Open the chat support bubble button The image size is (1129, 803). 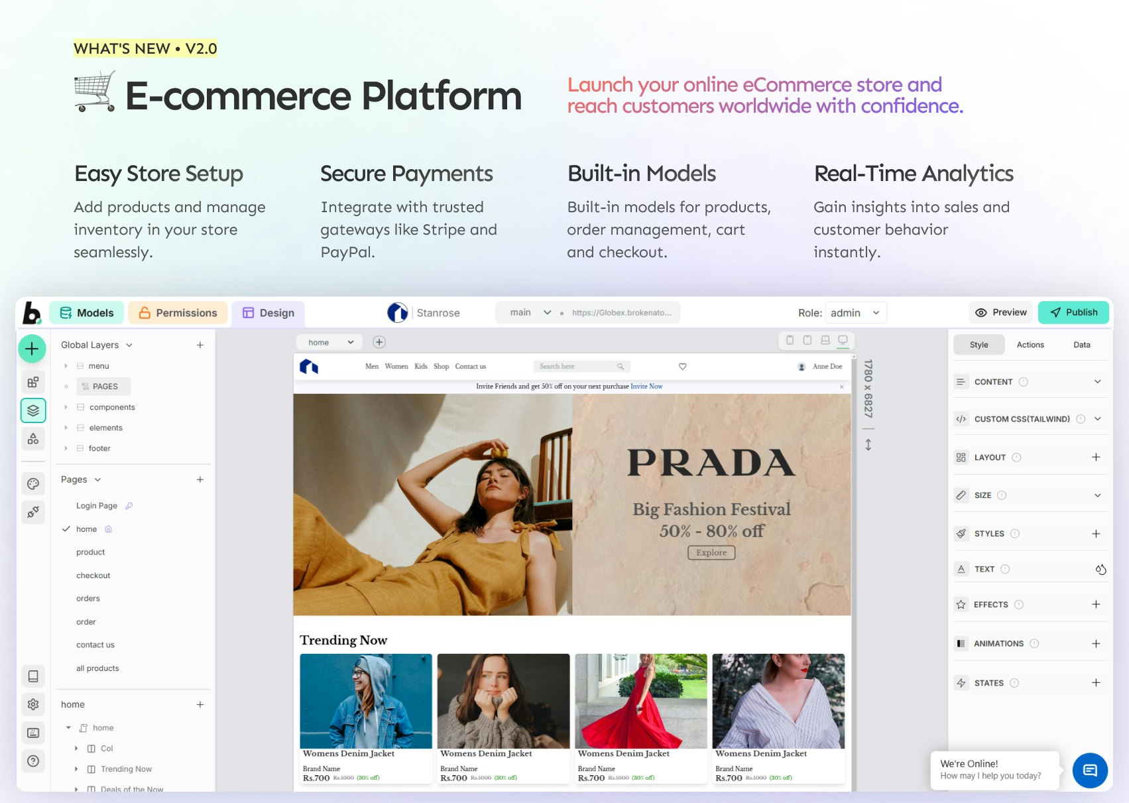(1090, 771)
